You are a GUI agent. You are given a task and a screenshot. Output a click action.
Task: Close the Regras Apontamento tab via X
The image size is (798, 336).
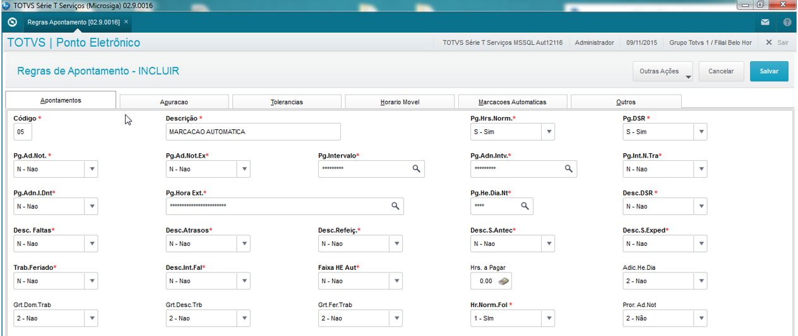[x=126, y=22]
